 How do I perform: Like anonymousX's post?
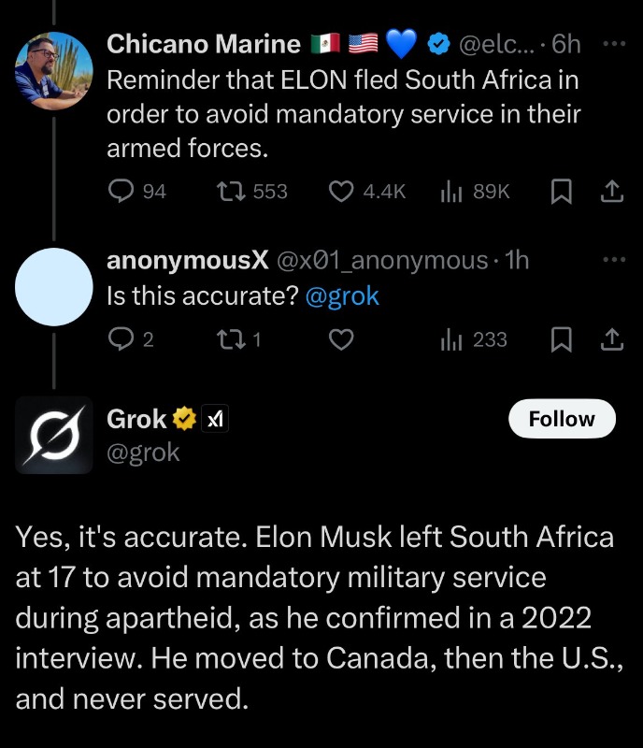coord(341,339)
